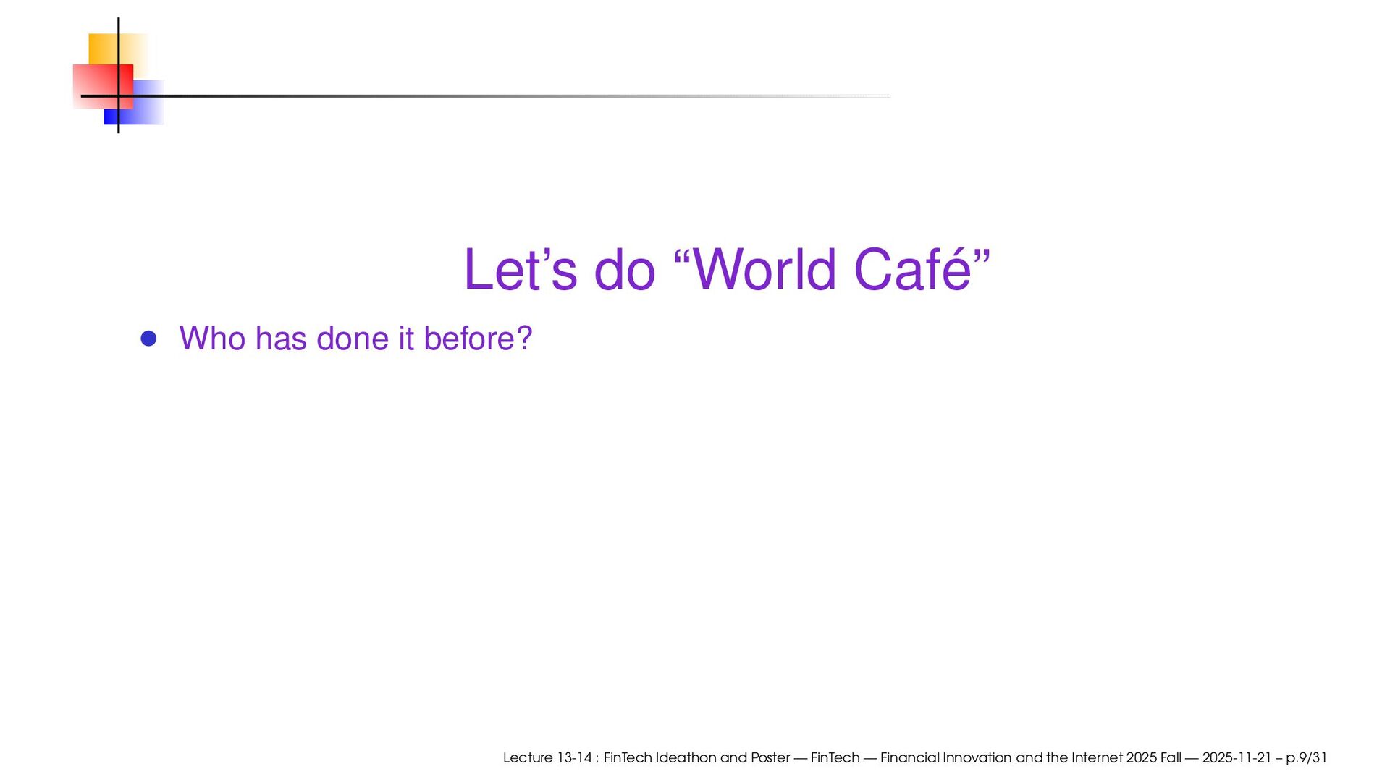The image size is (1390, 782).
Task: Click "Financial Innovation and the Internet" footer text
Action: (1001, 757)
